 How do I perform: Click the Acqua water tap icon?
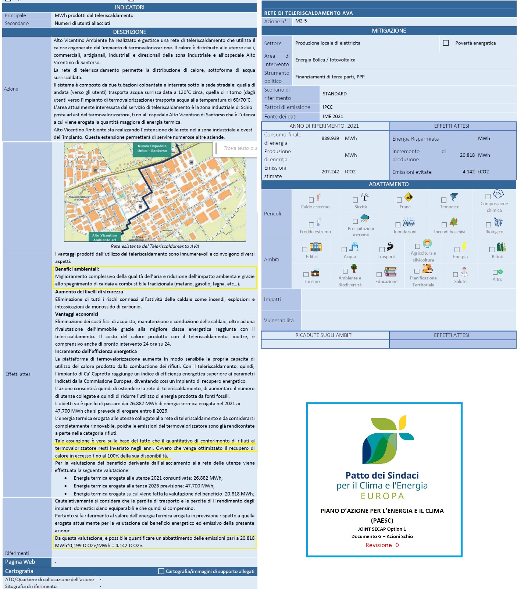354,247
